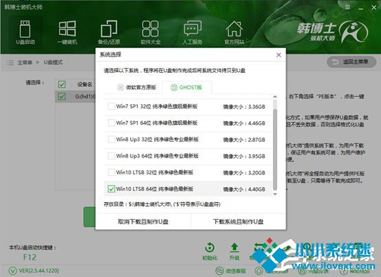Click the 镜像大小：4.40GB text

pos(244,189)
